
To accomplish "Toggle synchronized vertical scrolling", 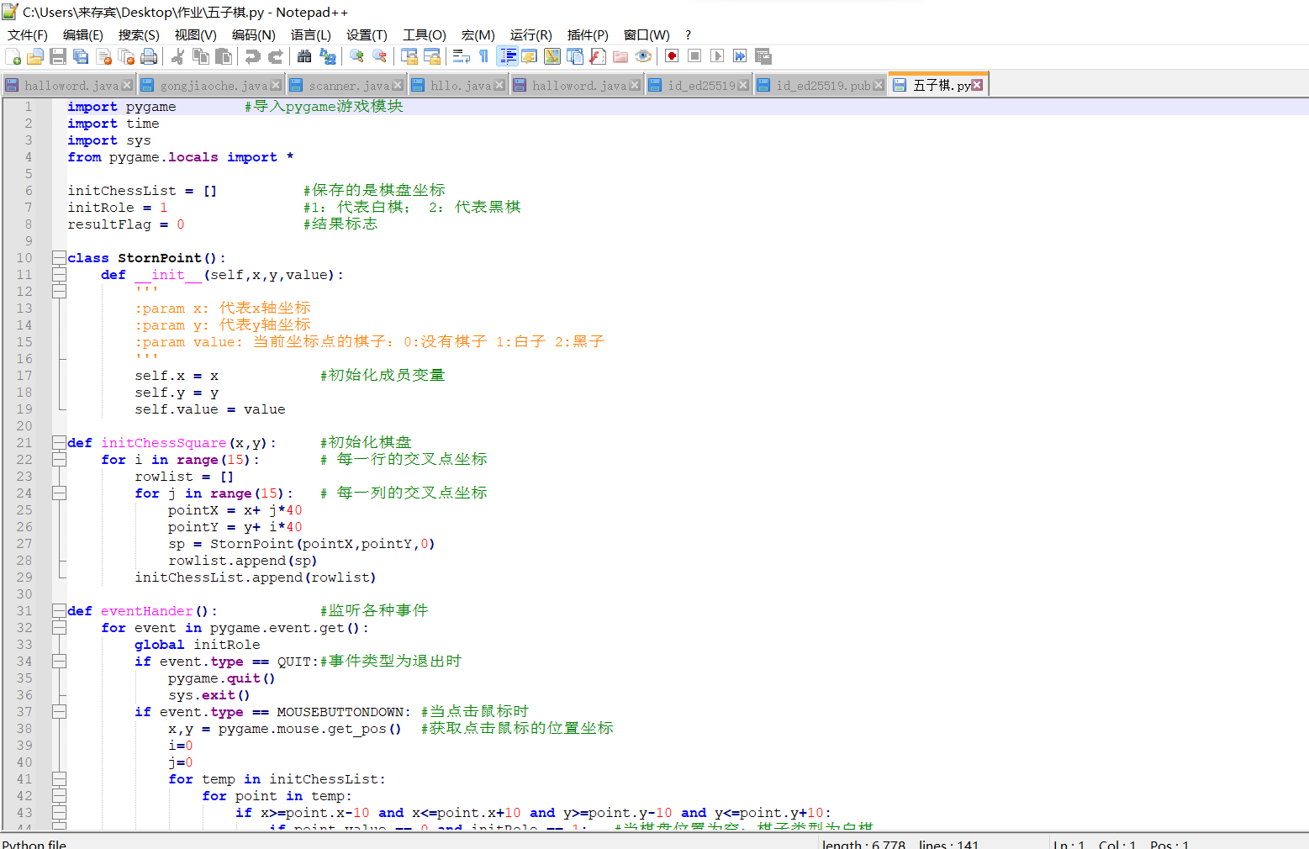I will pyautogui.click(x=409, y=56).
